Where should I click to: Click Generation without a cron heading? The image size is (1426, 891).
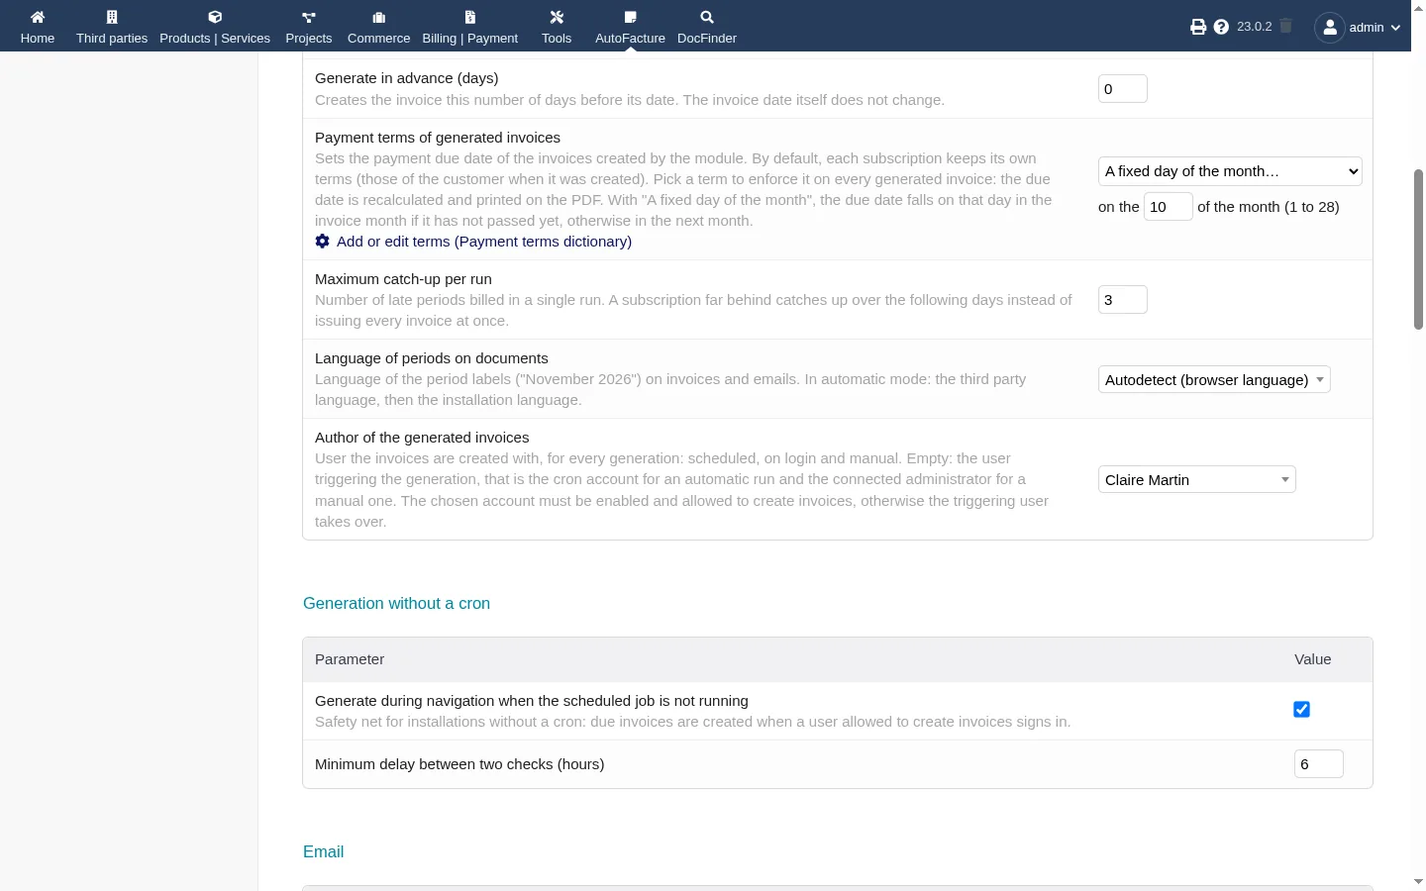396,604
